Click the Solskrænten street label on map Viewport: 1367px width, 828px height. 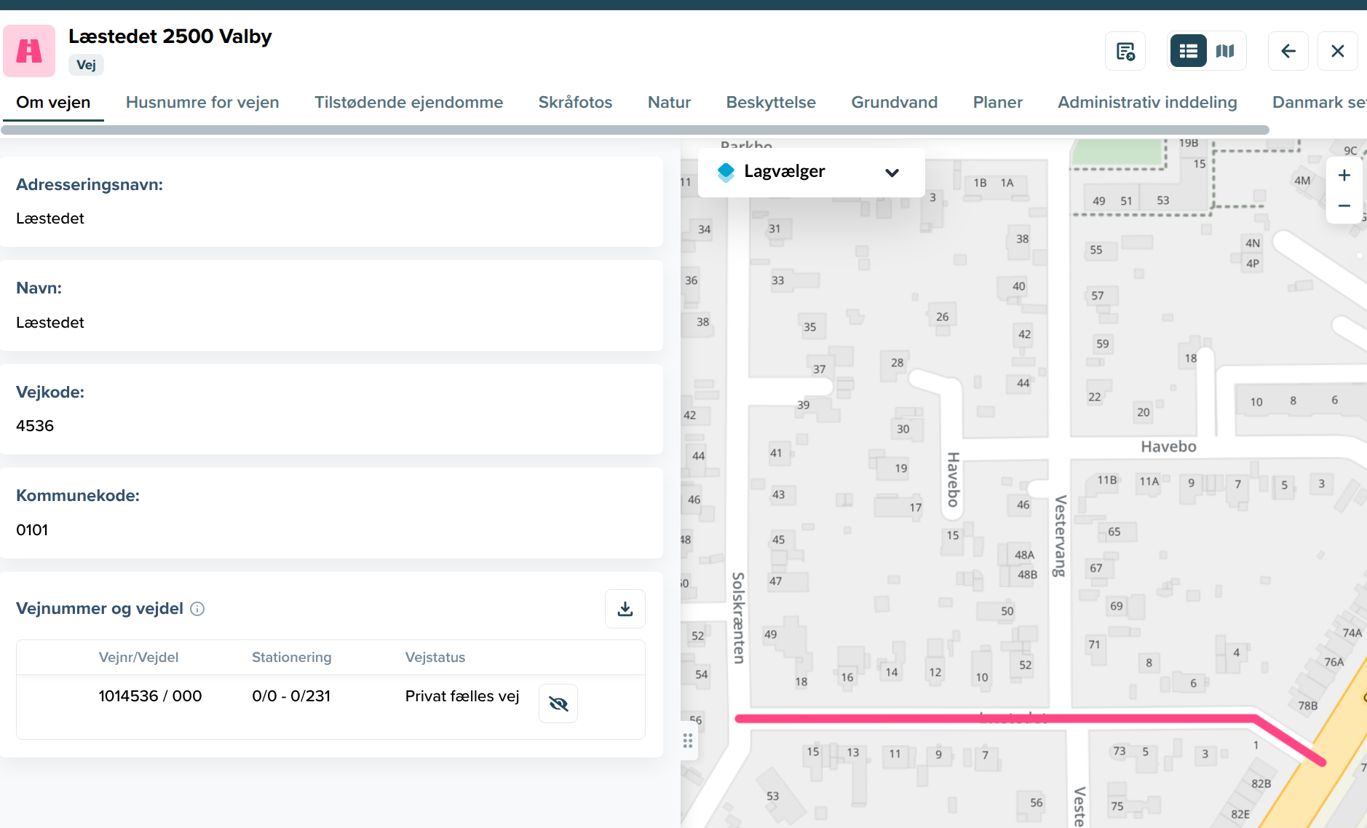tap(738, 618)
